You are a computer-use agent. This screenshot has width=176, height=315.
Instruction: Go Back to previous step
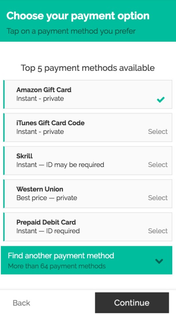click(21, 303)
